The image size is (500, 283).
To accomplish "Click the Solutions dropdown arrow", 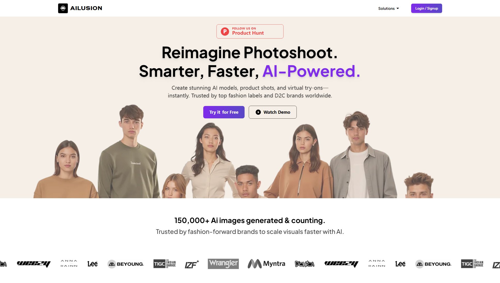I will 398,9.
